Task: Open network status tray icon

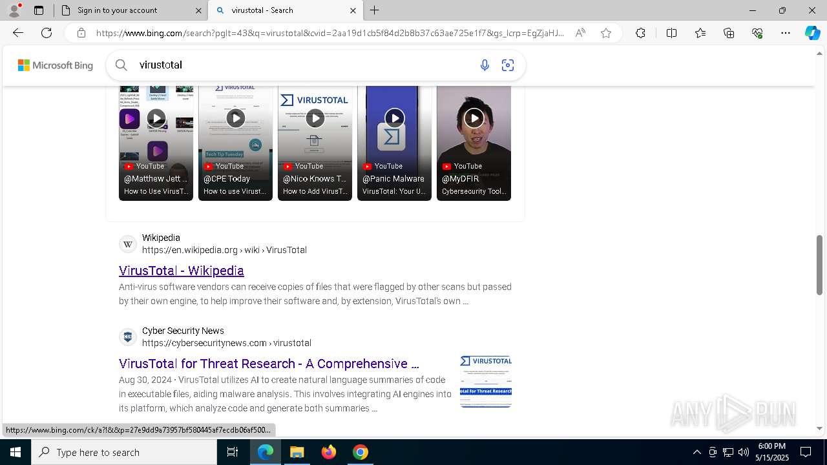Action: coord(728,452)
